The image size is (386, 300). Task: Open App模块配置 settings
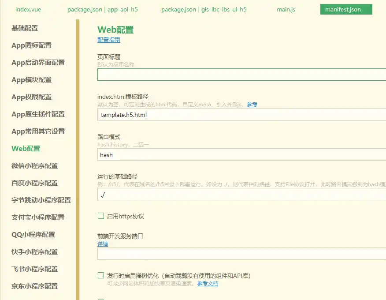(31, 79)
